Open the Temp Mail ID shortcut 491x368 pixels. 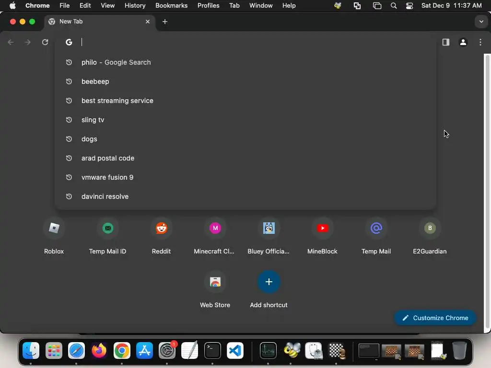point(108,237)
